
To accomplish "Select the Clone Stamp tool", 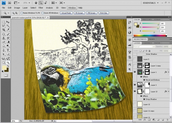I will pos(3,38).
